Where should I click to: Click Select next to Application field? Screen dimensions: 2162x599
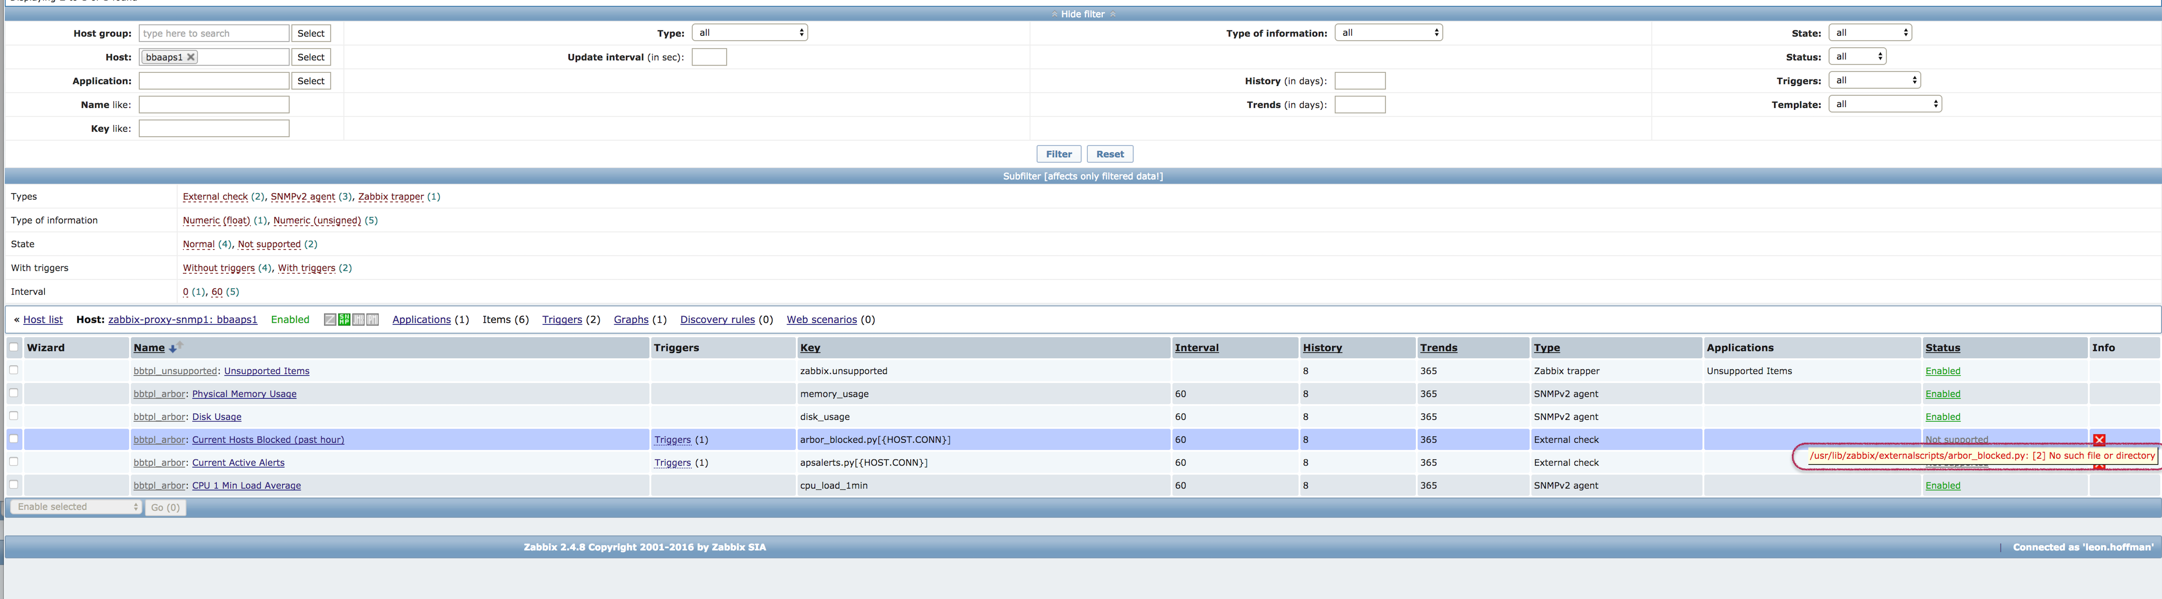(x=310, y=82)
